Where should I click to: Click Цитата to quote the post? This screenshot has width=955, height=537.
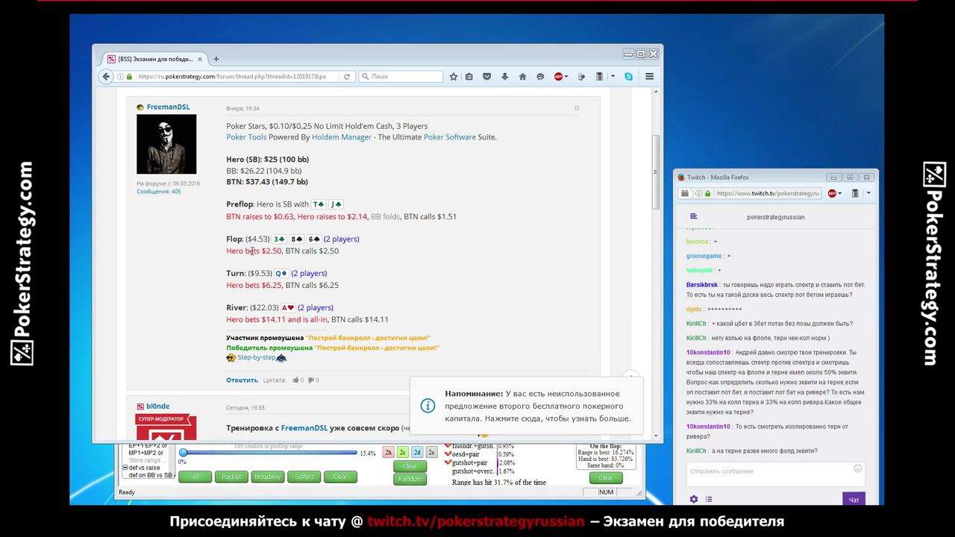274,380
